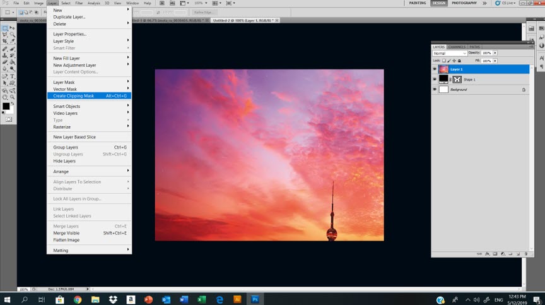Open the CS Live button
This screenshot has width=545, height=305.
pos(505,3)
